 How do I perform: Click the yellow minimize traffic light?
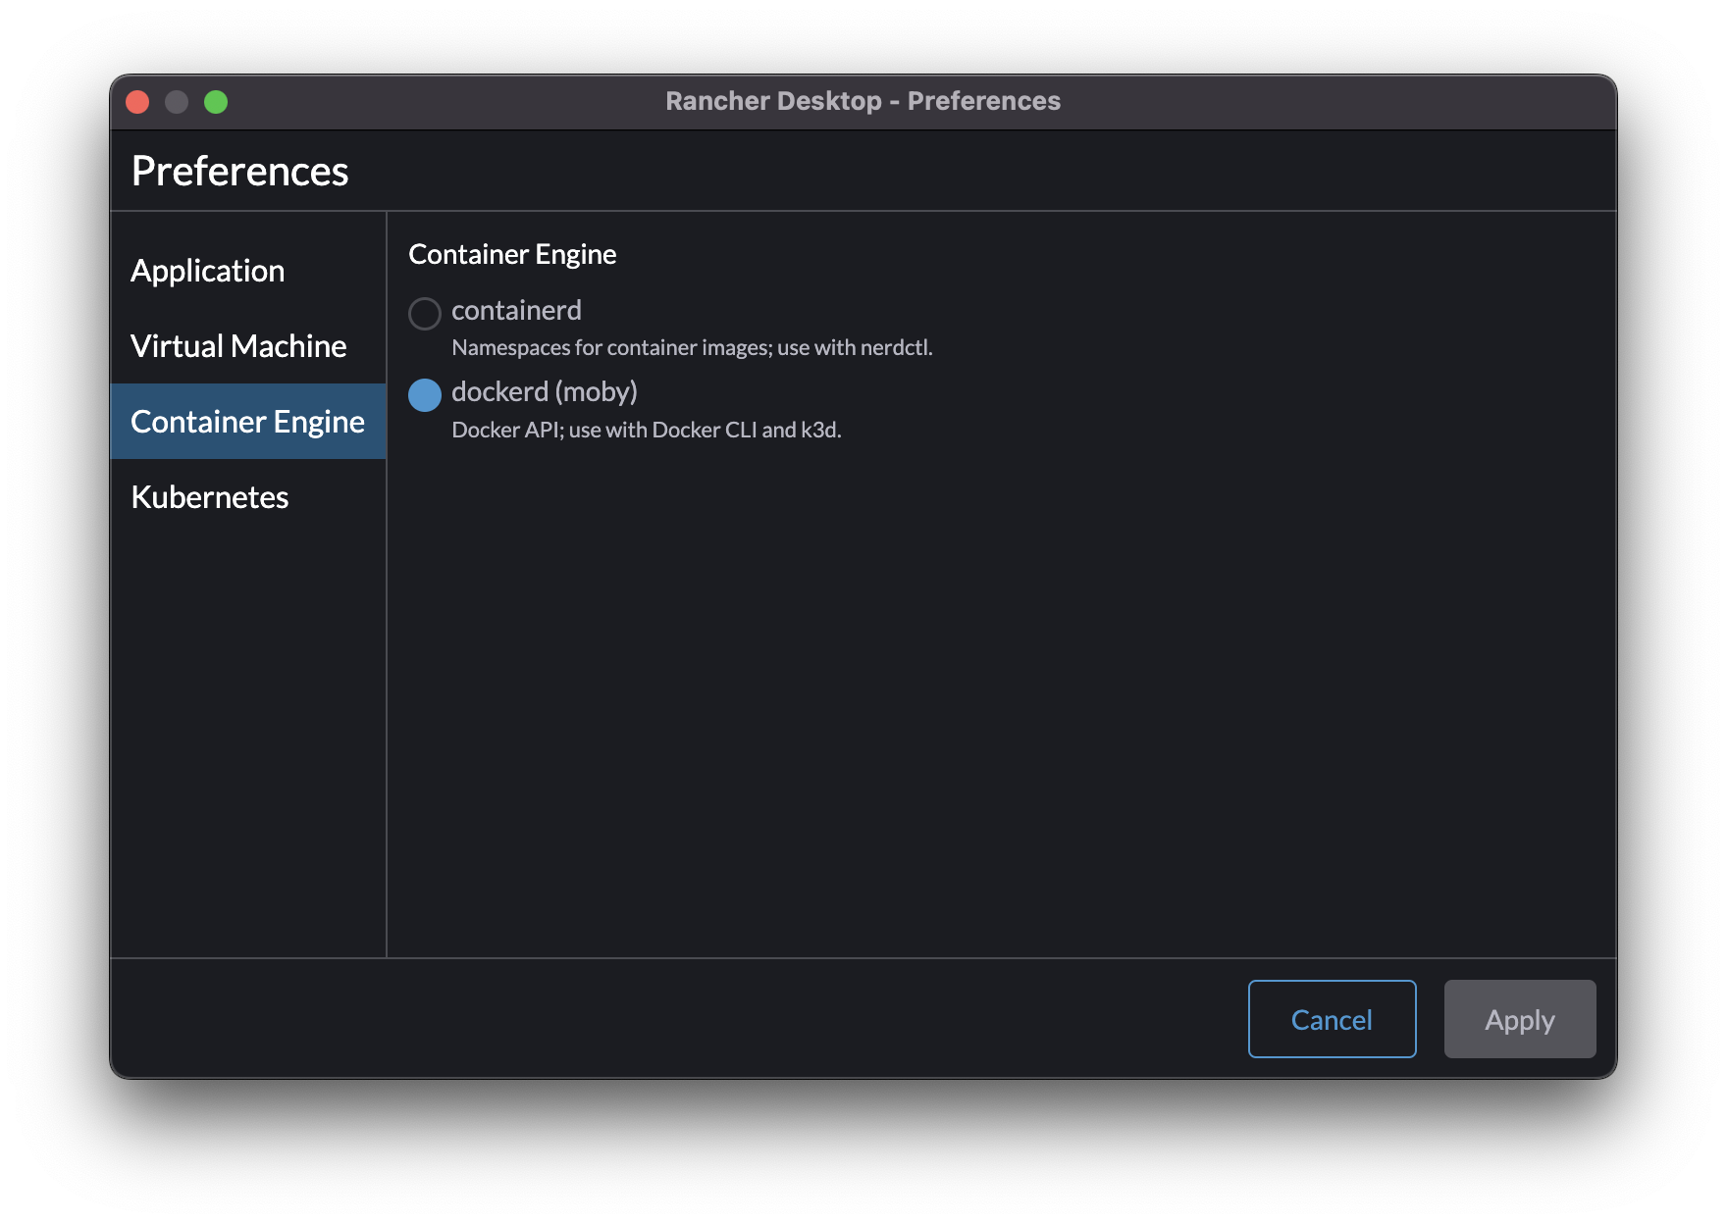point(177,101)
